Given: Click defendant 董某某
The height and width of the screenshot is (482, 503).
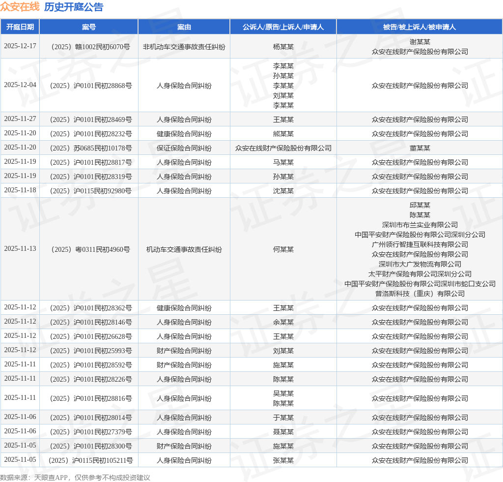Looking at the screenshot, I should (x=419, y=148).
